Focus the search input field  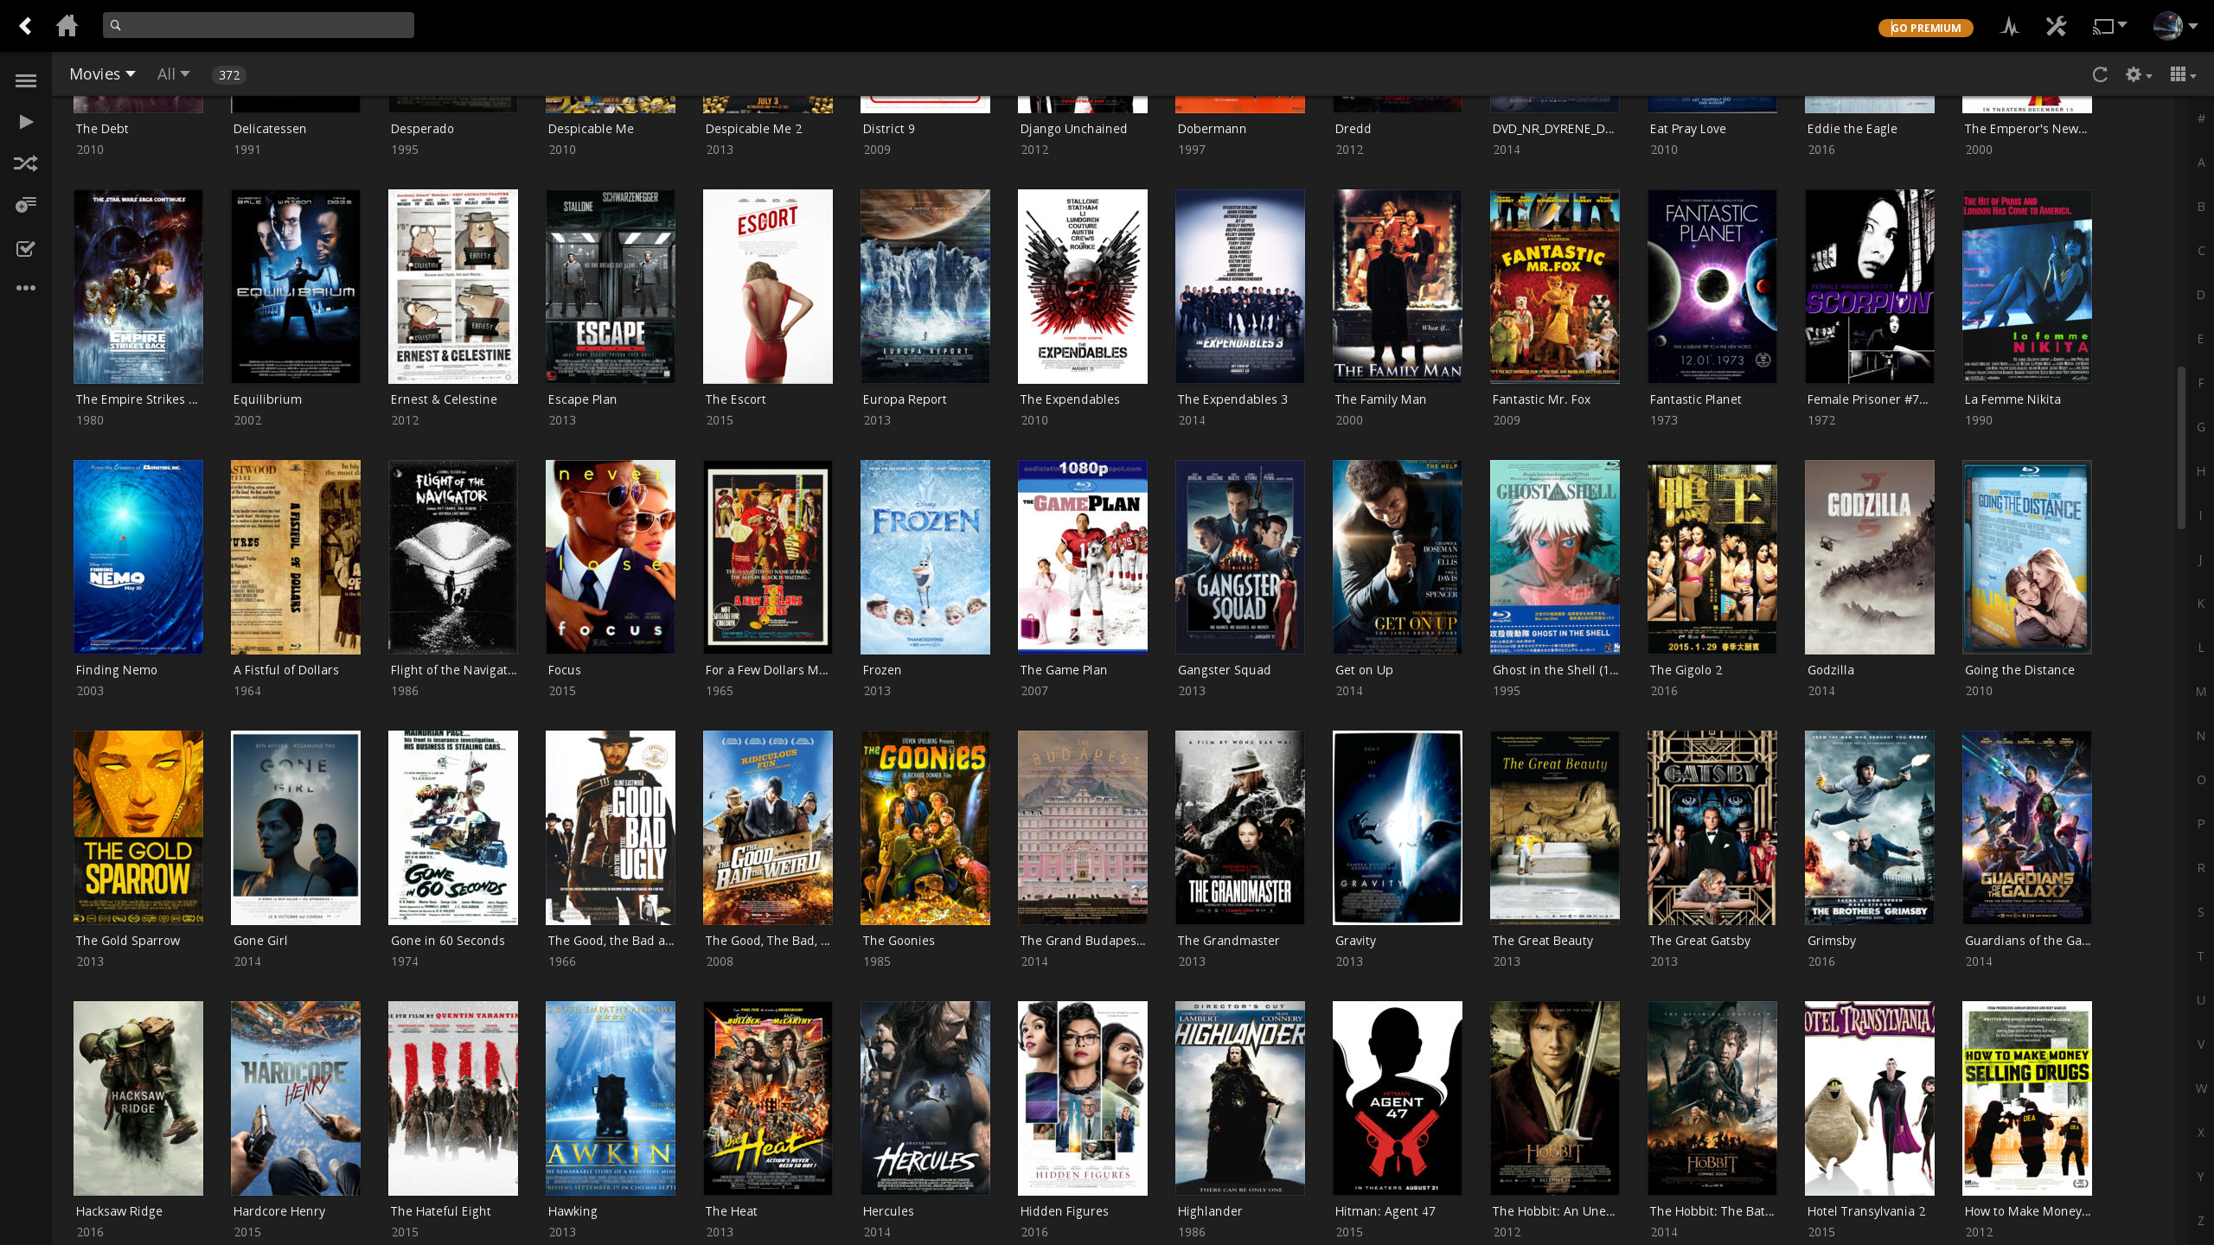click(x=258, y=25)
